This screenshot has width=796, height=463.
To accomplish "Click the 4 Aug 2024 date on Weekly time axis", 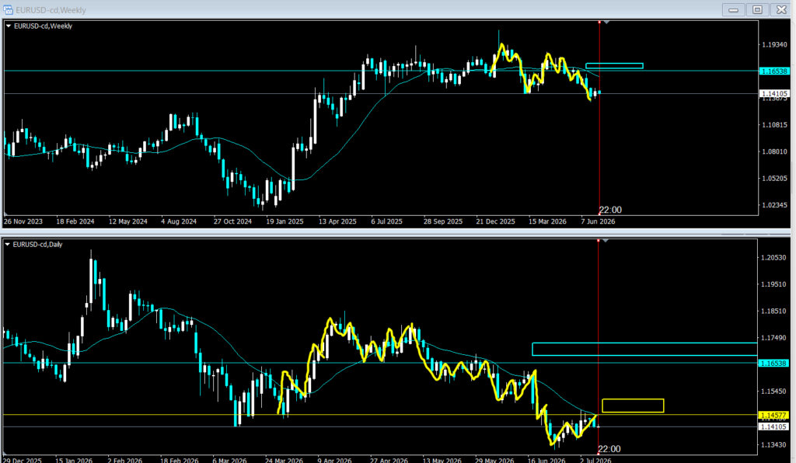I will pos(179,221).
